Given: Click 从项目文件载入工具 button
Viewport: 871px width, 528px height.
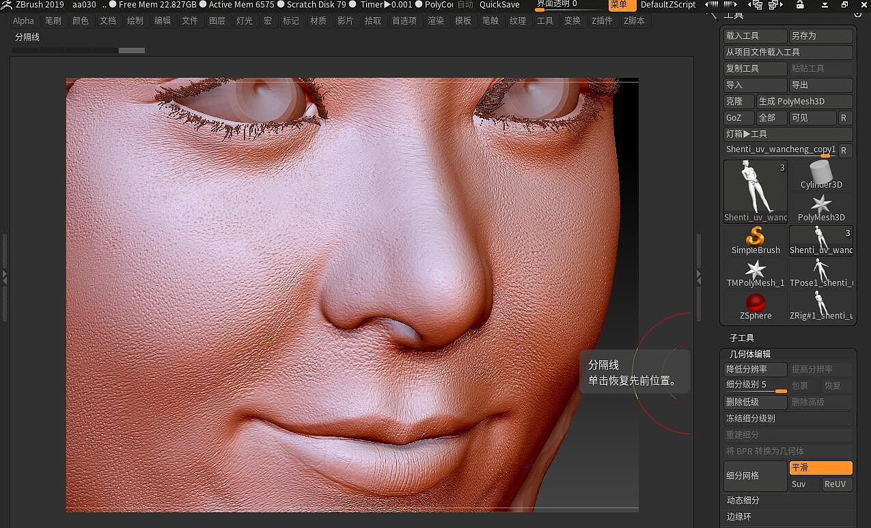Looking at the screenshot, I should [x=788, y=52].
